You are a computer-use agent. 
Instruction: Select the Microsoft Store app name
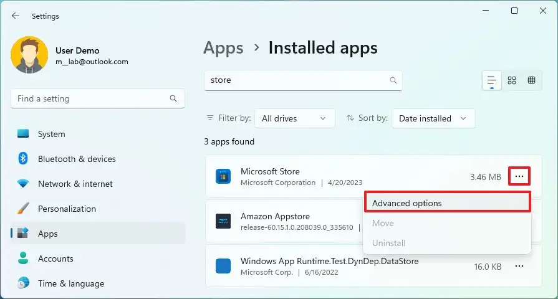(270, 171)
